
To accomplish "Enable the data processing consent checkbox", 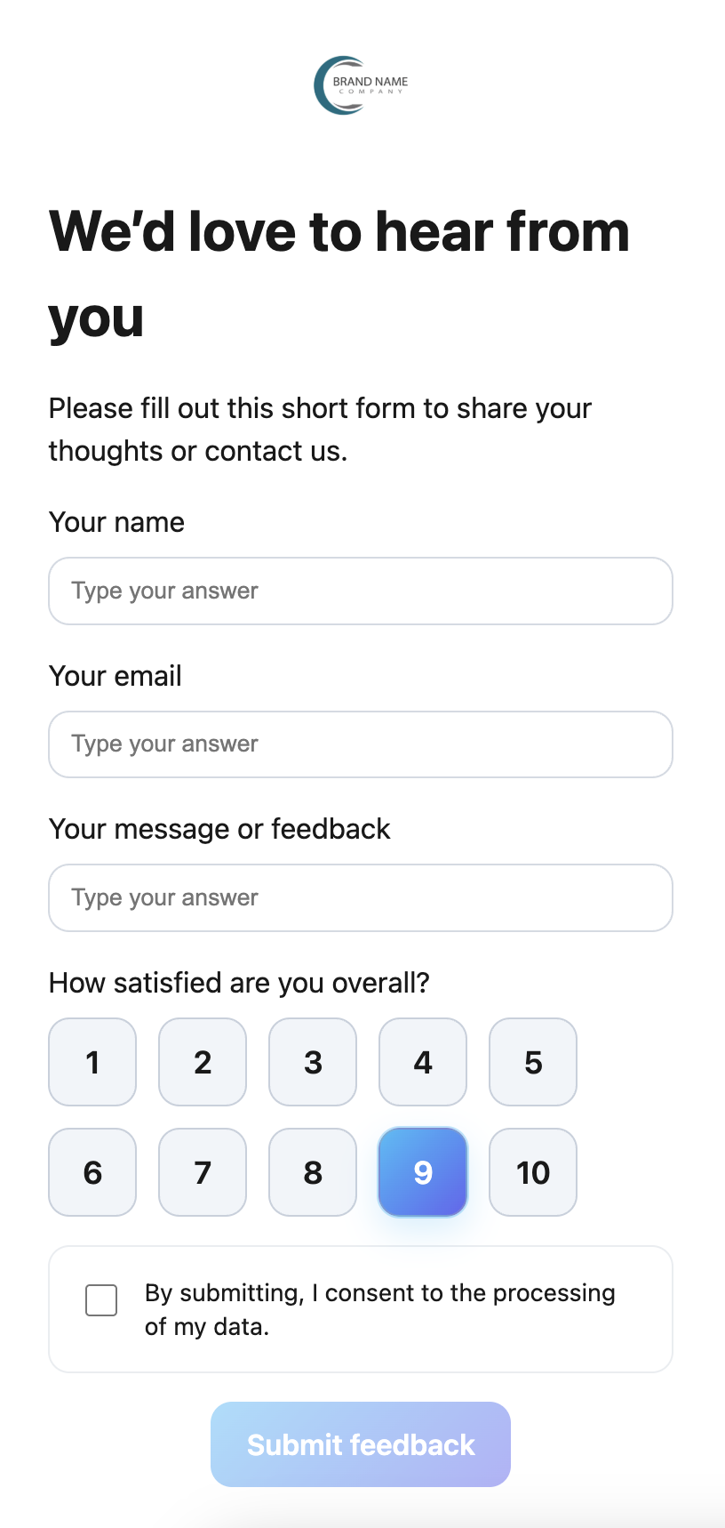I will pos(101,1299).
